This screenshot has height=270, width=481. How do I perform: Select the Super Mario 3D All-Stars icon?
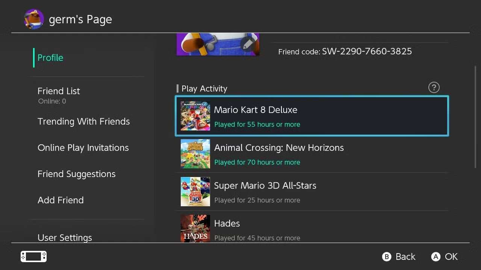click(195, 192)
